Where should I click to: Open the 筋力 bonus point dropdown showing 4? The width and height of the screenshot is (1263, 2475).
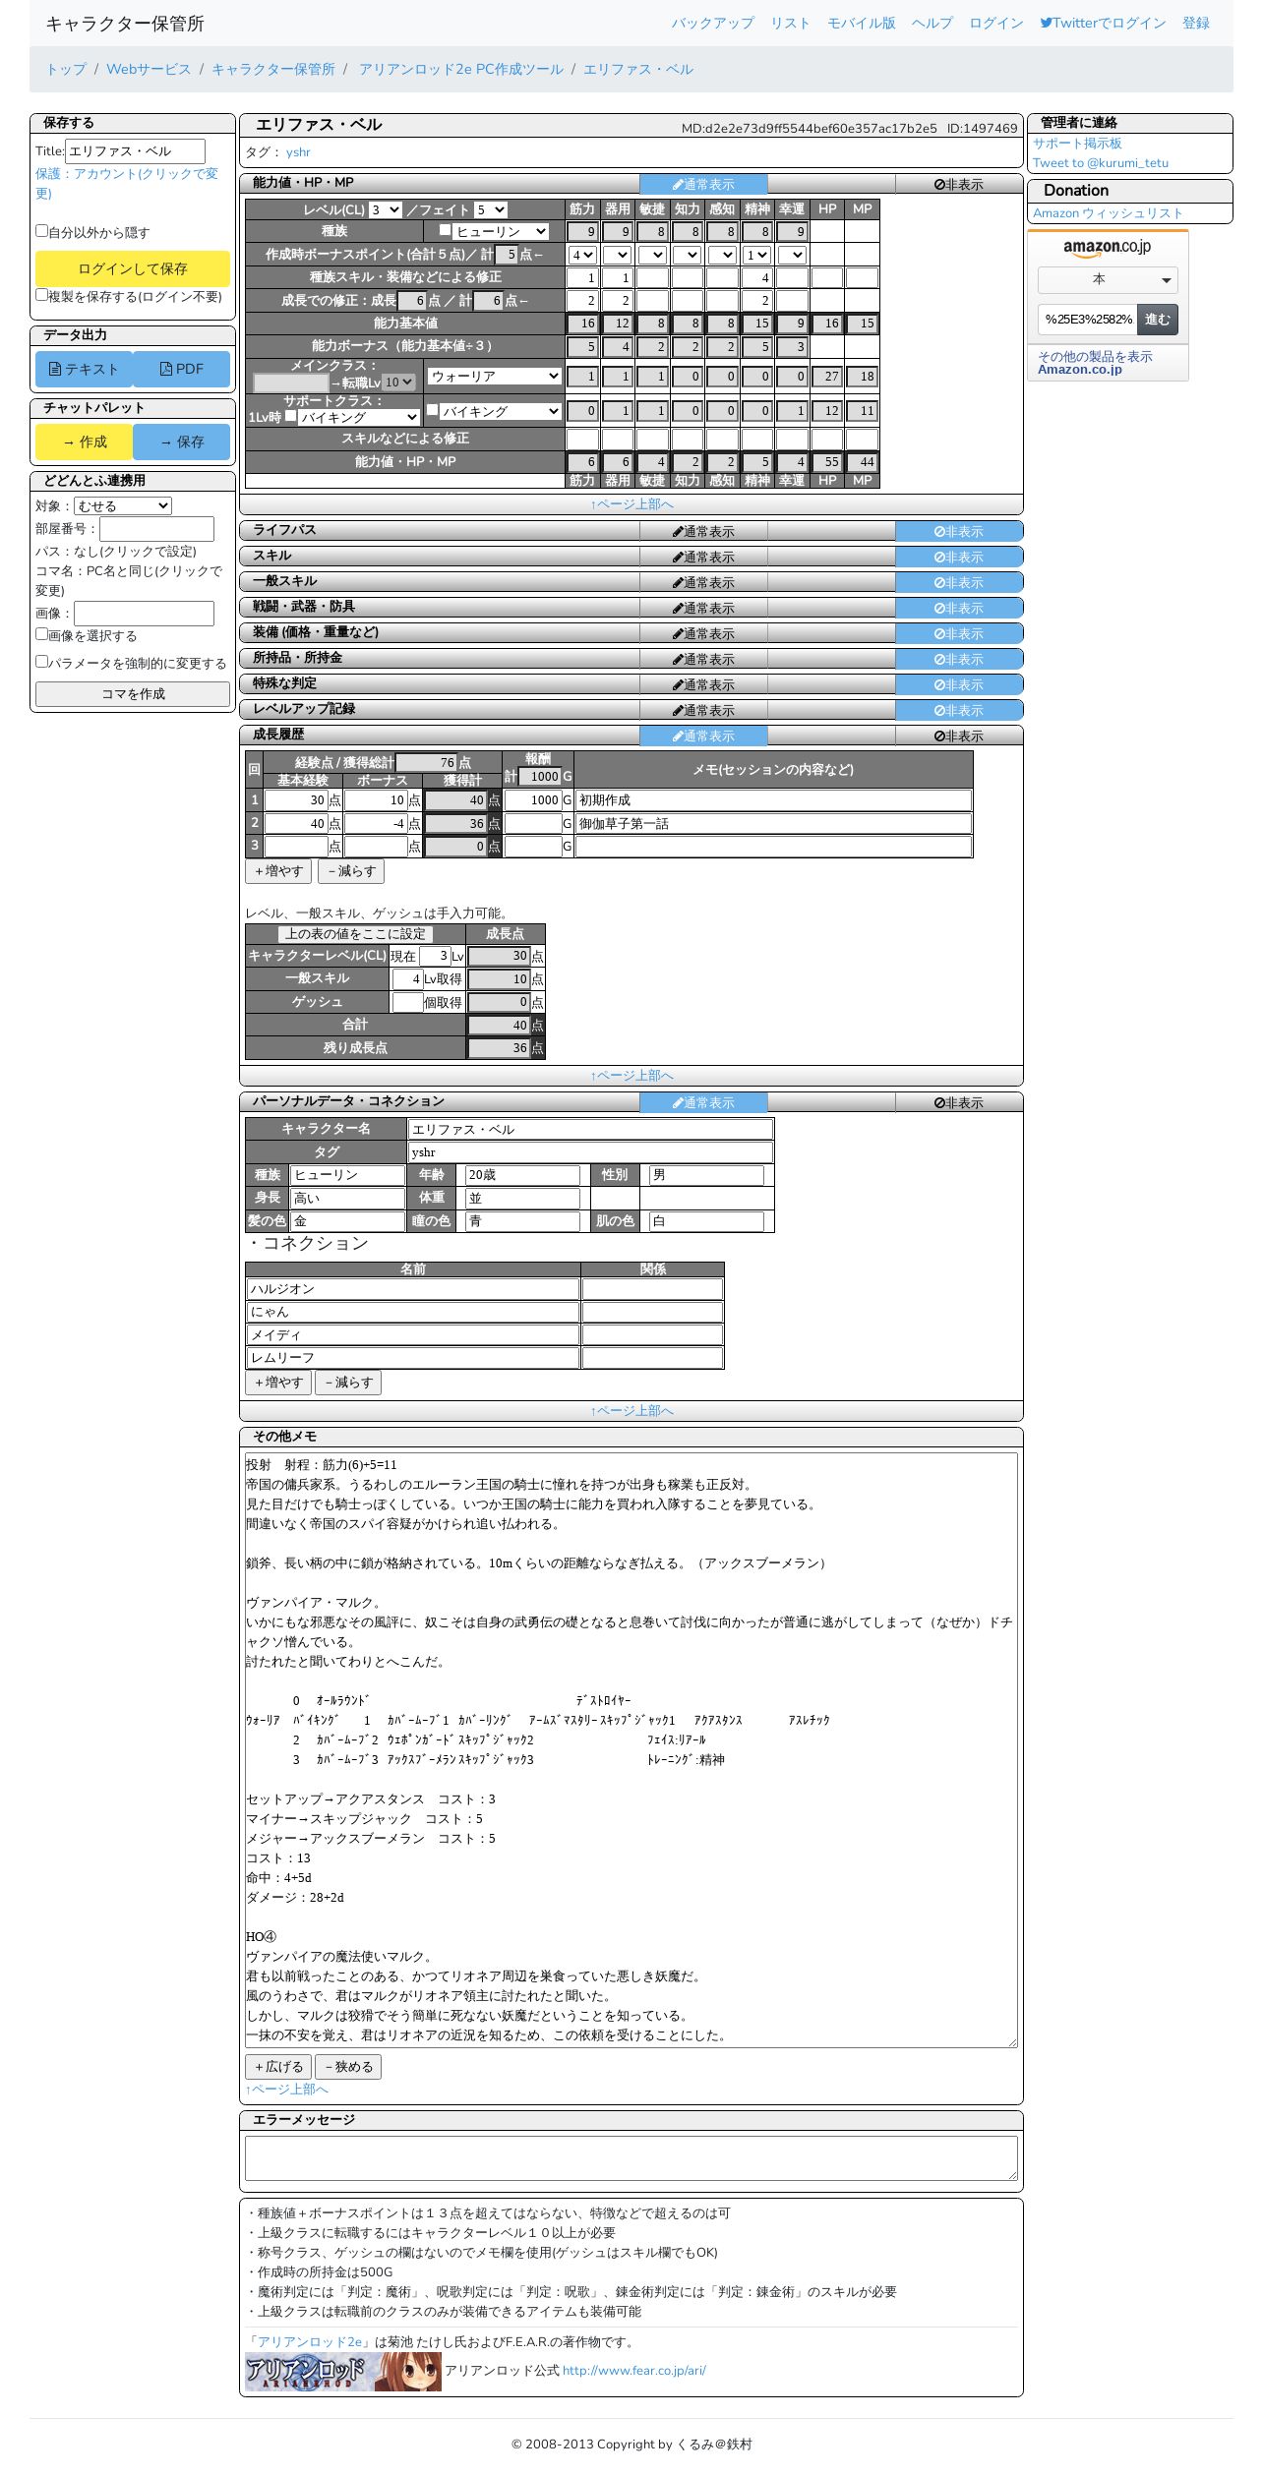[x=583, y=255]
